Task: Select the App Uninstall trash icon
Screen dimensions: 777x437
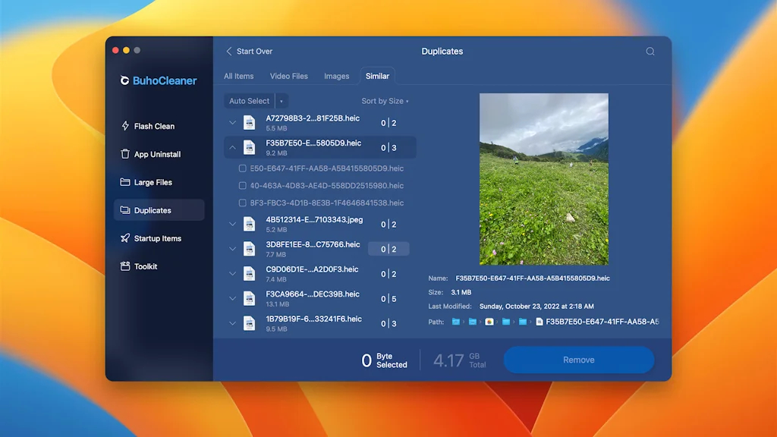Action: tap(125, 154)
